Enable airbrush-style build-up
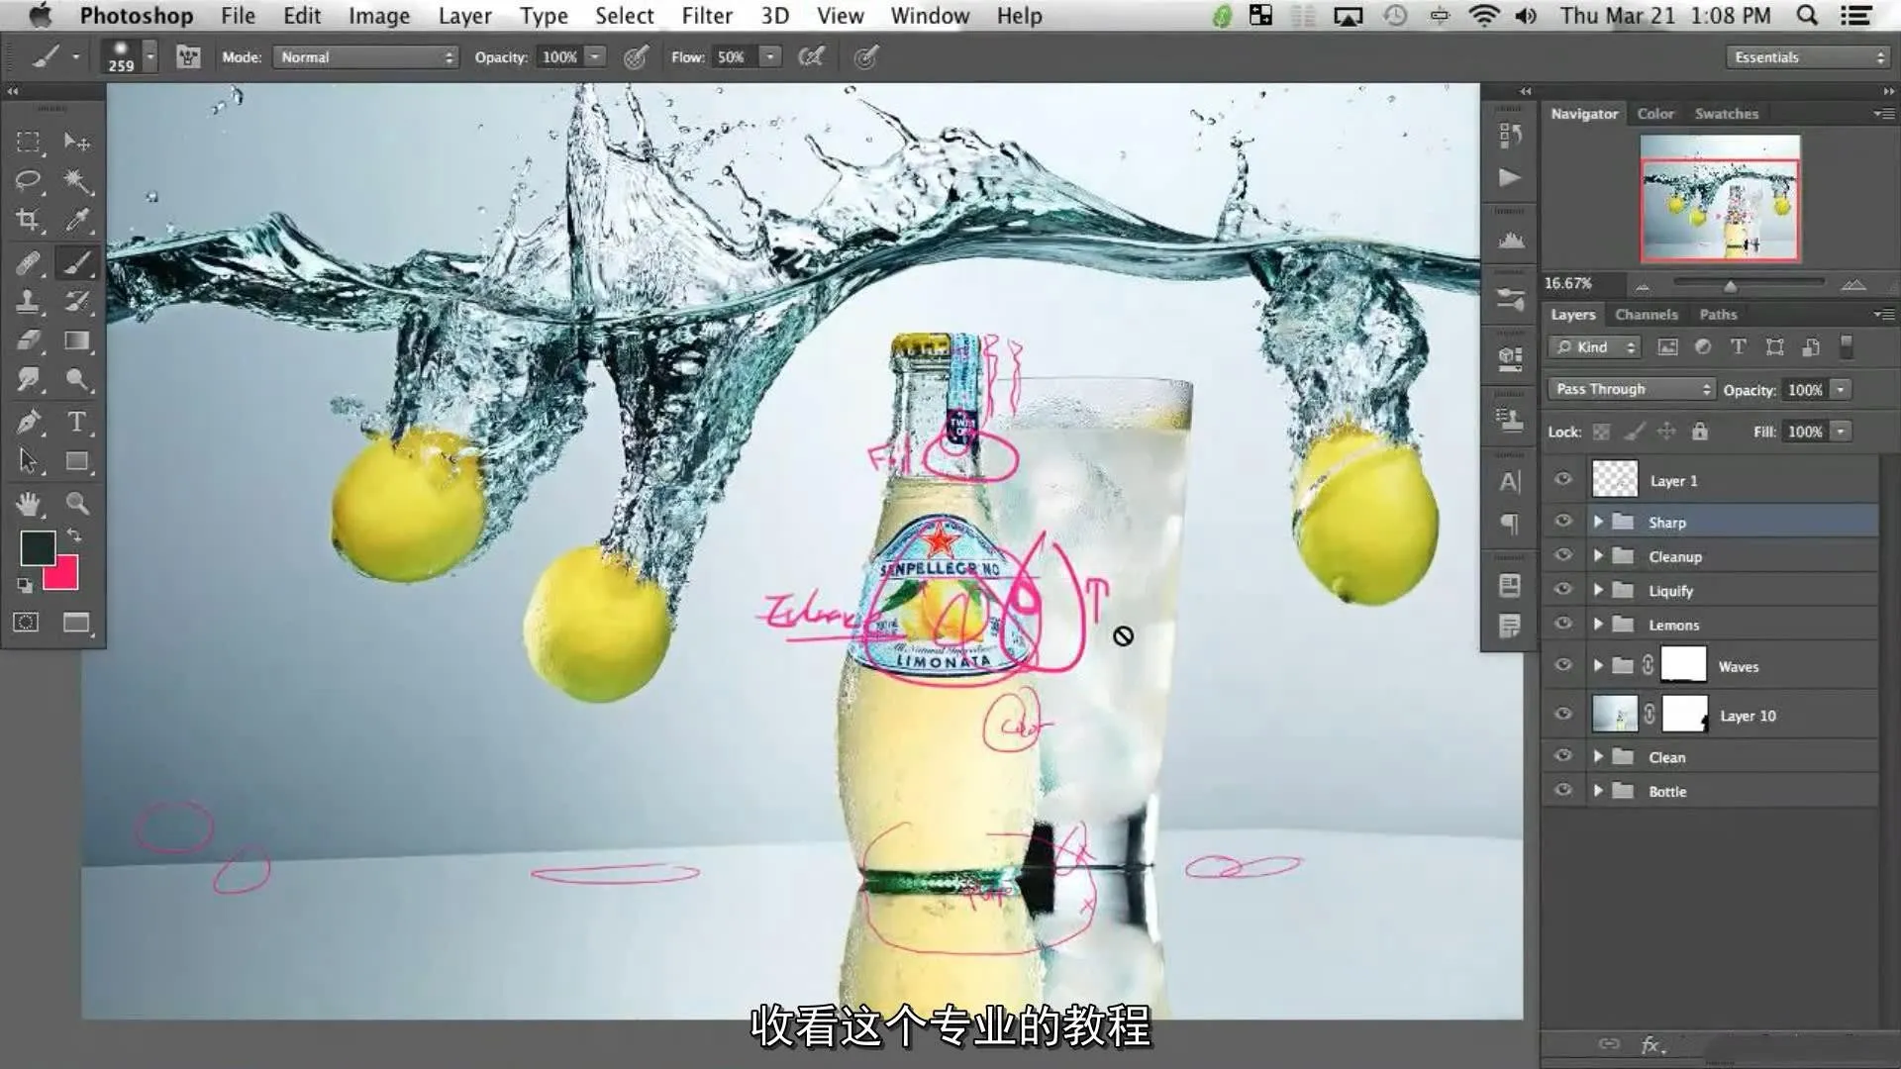This screenshot has height=1069, width=1901. (x=811, y=57)
